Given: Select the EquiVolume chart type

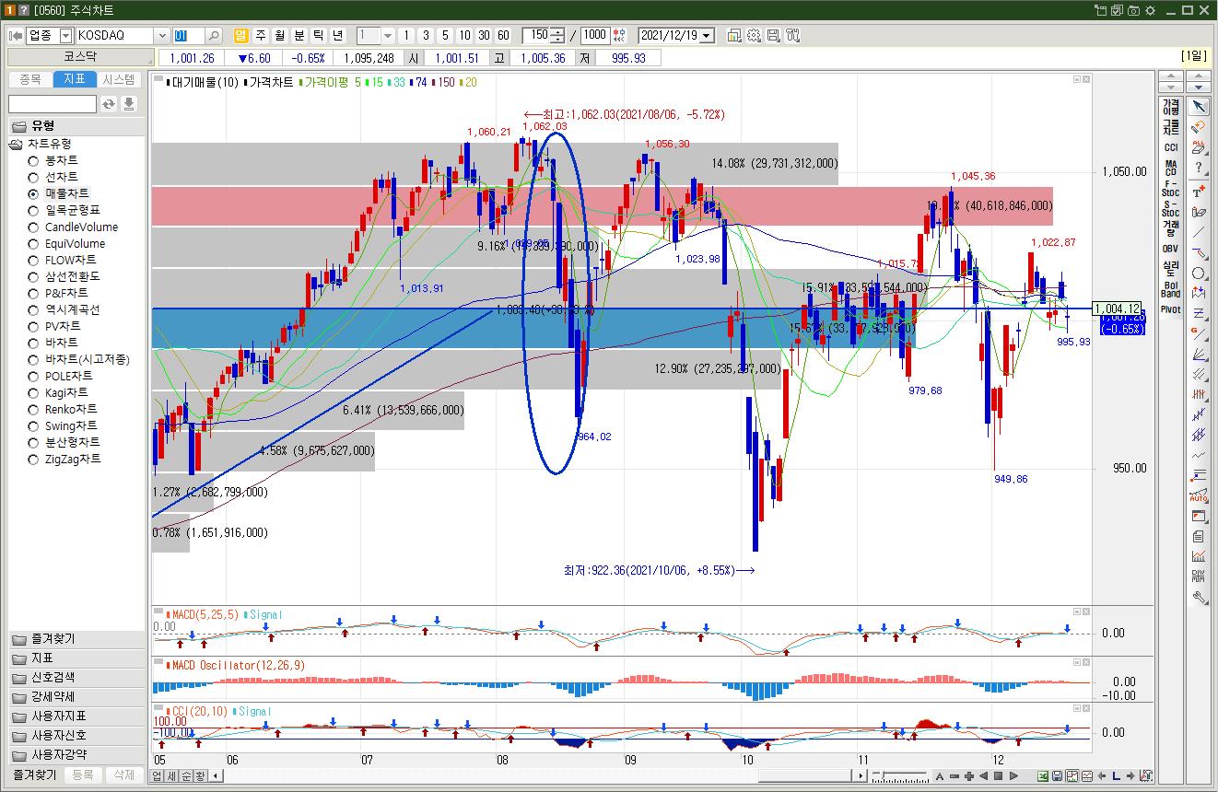Looking at the screenshot, I should click(x=67, y=243).
